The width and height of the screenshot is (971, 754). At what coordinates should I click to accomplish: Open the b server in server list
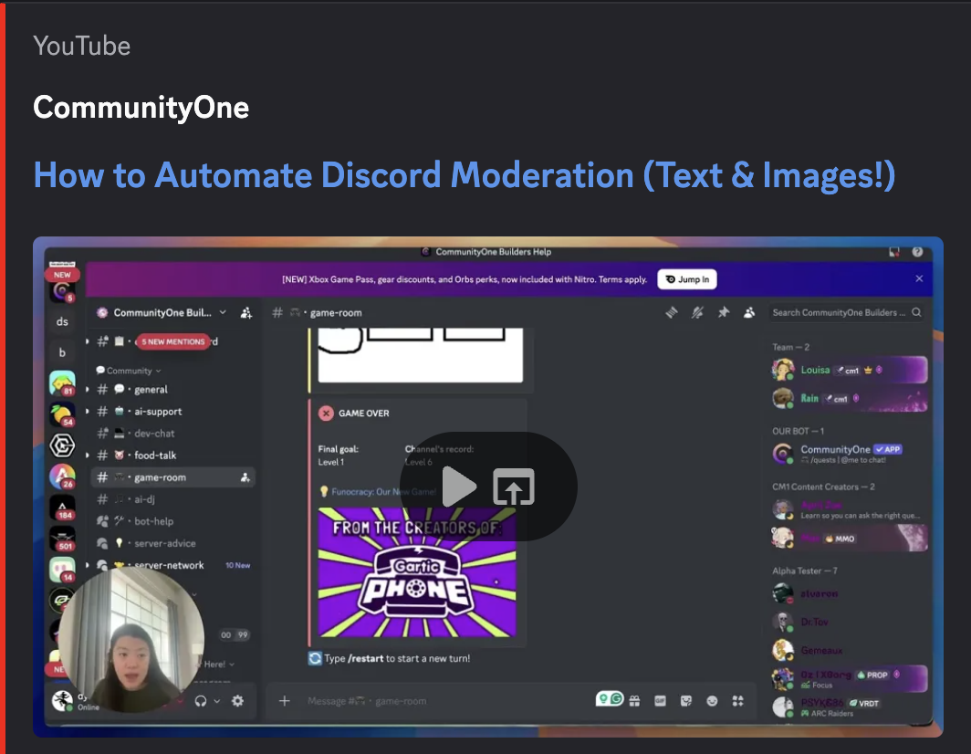point(62,352)
